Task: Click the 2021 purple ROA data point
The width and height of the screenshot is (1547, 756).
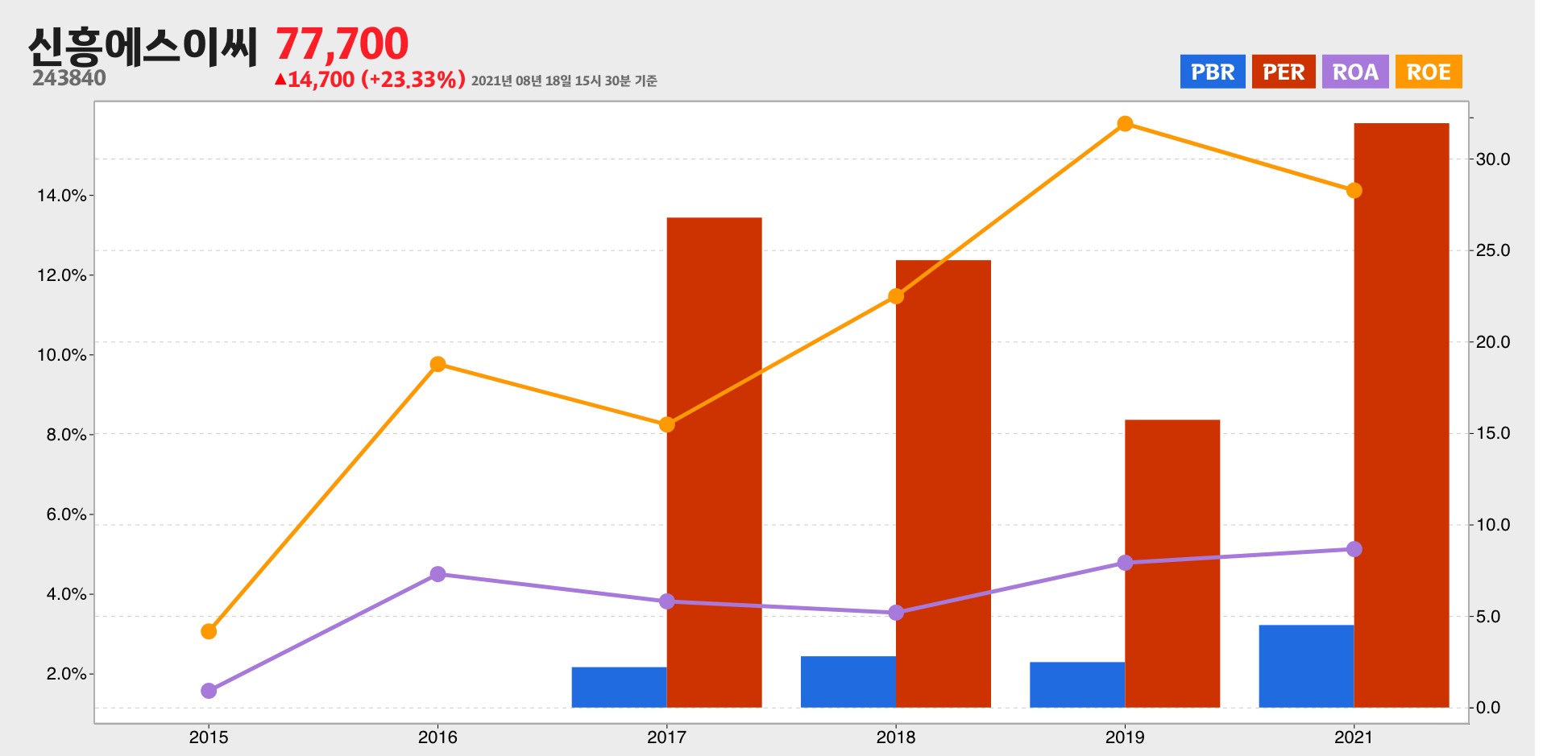Action: (1354, 549)
